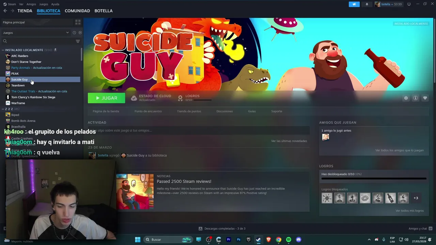Go back with the left arrow

coord(5,11)
